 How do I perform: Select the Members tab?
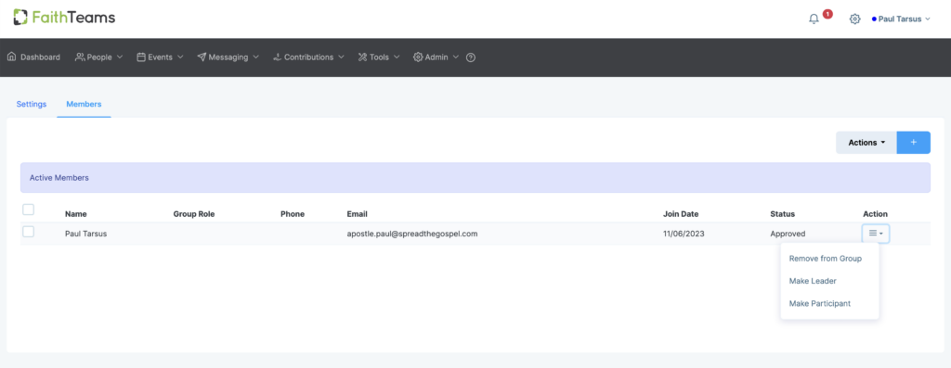[84, 104]
